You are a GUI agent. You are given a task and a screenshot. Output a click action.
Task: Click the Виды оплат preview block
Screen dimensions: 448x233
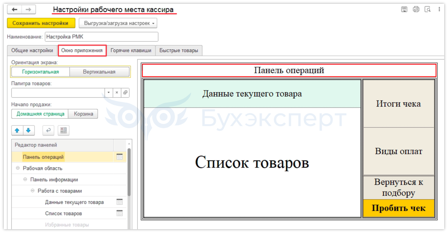coord(399,151)
